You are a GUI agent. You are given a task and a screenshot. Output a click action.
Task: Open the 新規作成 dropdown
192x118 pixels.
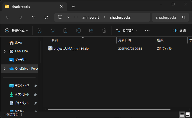point(16,31)
